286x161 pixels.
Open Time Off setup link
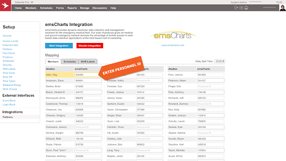(x=7, y=77)
